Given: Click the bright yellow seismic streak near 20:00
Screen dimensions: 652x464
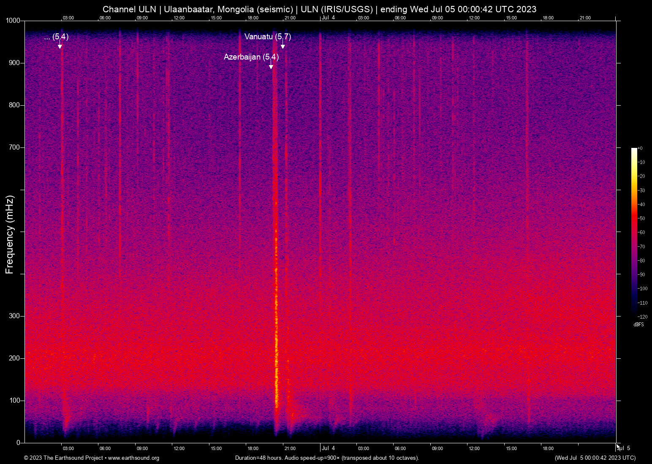Looking at the screenshot, I should tap(277, 372).
